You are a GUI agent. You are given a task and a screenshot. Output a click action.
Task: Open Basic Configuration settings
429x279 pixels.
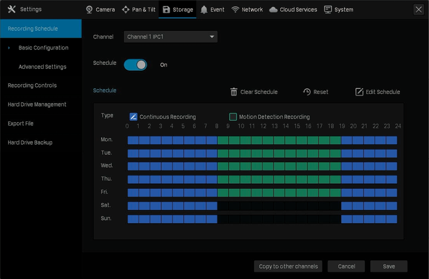[x=44, y=48]
